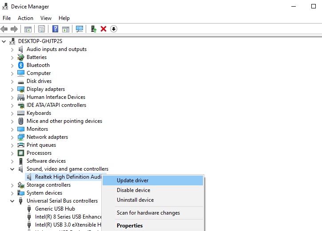This screenshot has width=322, height=231.
Task: Select the Display adapters label
Action: (x=46, y=89)
